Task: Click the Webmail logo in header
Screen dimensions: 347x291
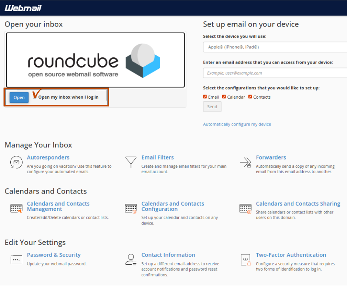Action: (23, 8)
